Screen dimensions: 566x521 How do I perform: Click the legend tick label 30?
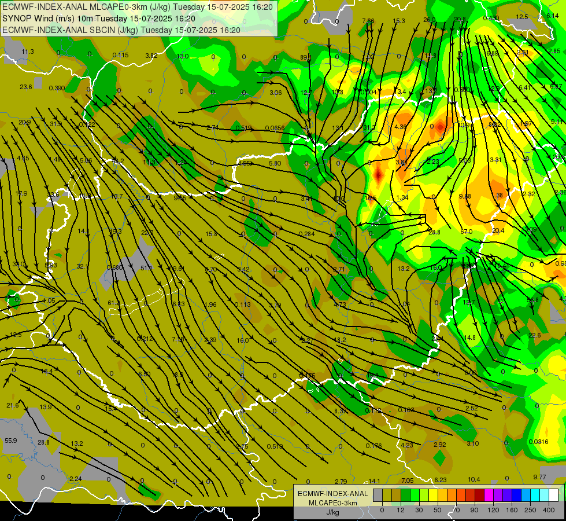pyautogui.click(x=419, y=510)
